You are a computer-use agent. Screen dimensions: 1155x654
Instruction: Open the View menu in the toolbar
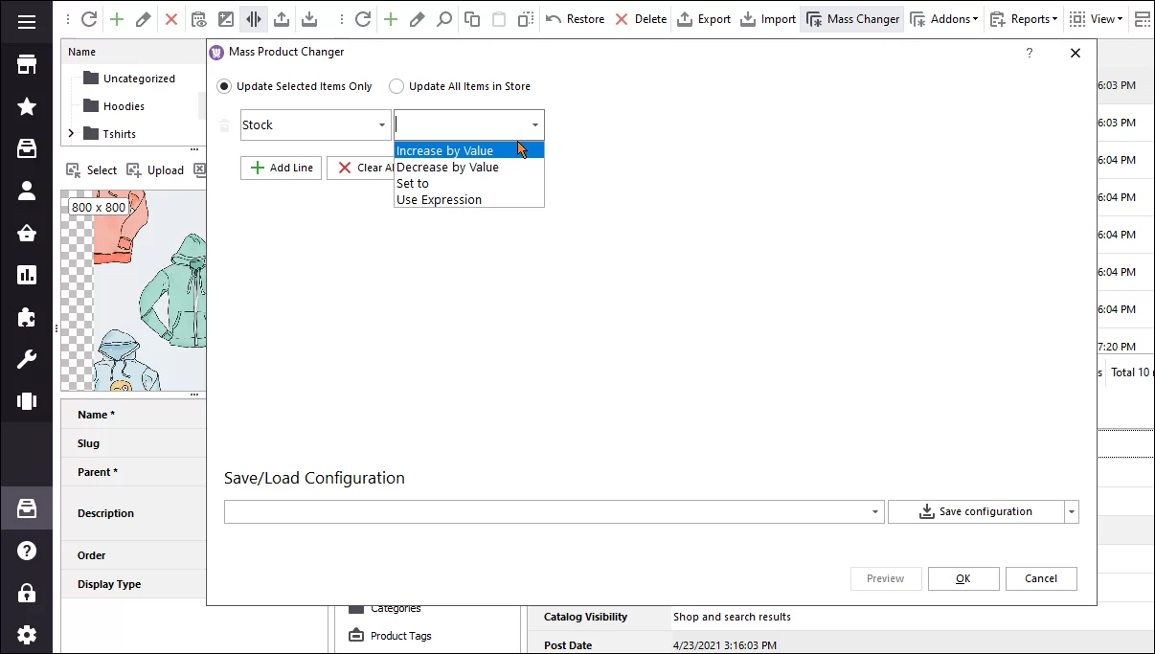1095,18
